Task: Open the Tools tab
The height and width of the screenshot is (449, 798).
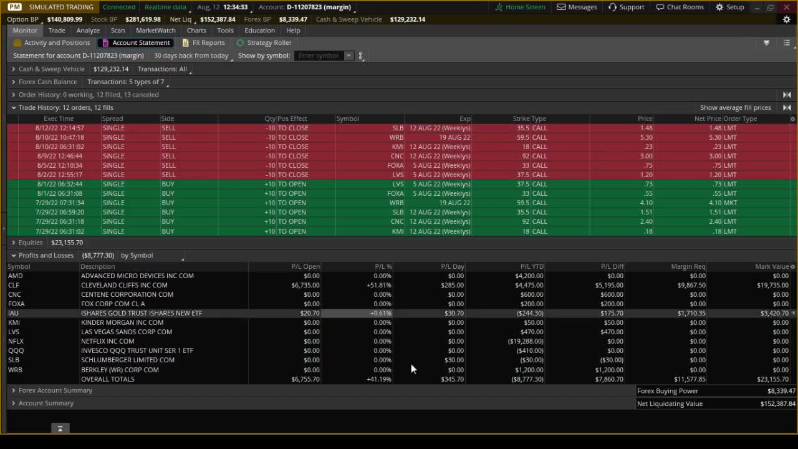Action: 225,30
